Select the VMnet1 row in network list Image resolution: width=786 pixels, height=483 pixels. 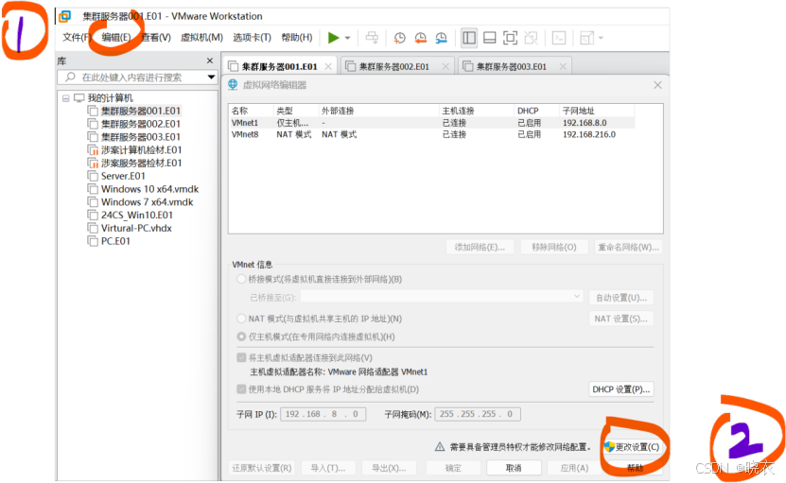point(432,123)
